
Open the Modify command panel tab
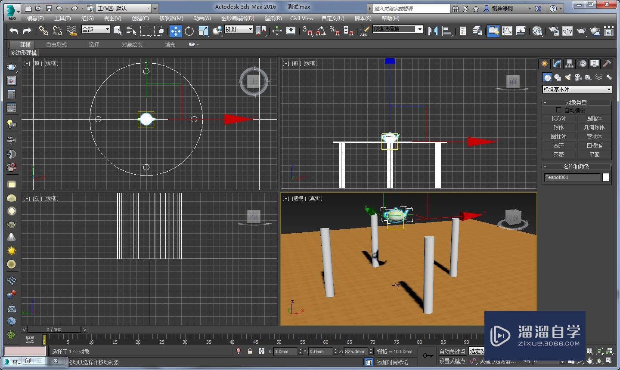tap(557, 64)
